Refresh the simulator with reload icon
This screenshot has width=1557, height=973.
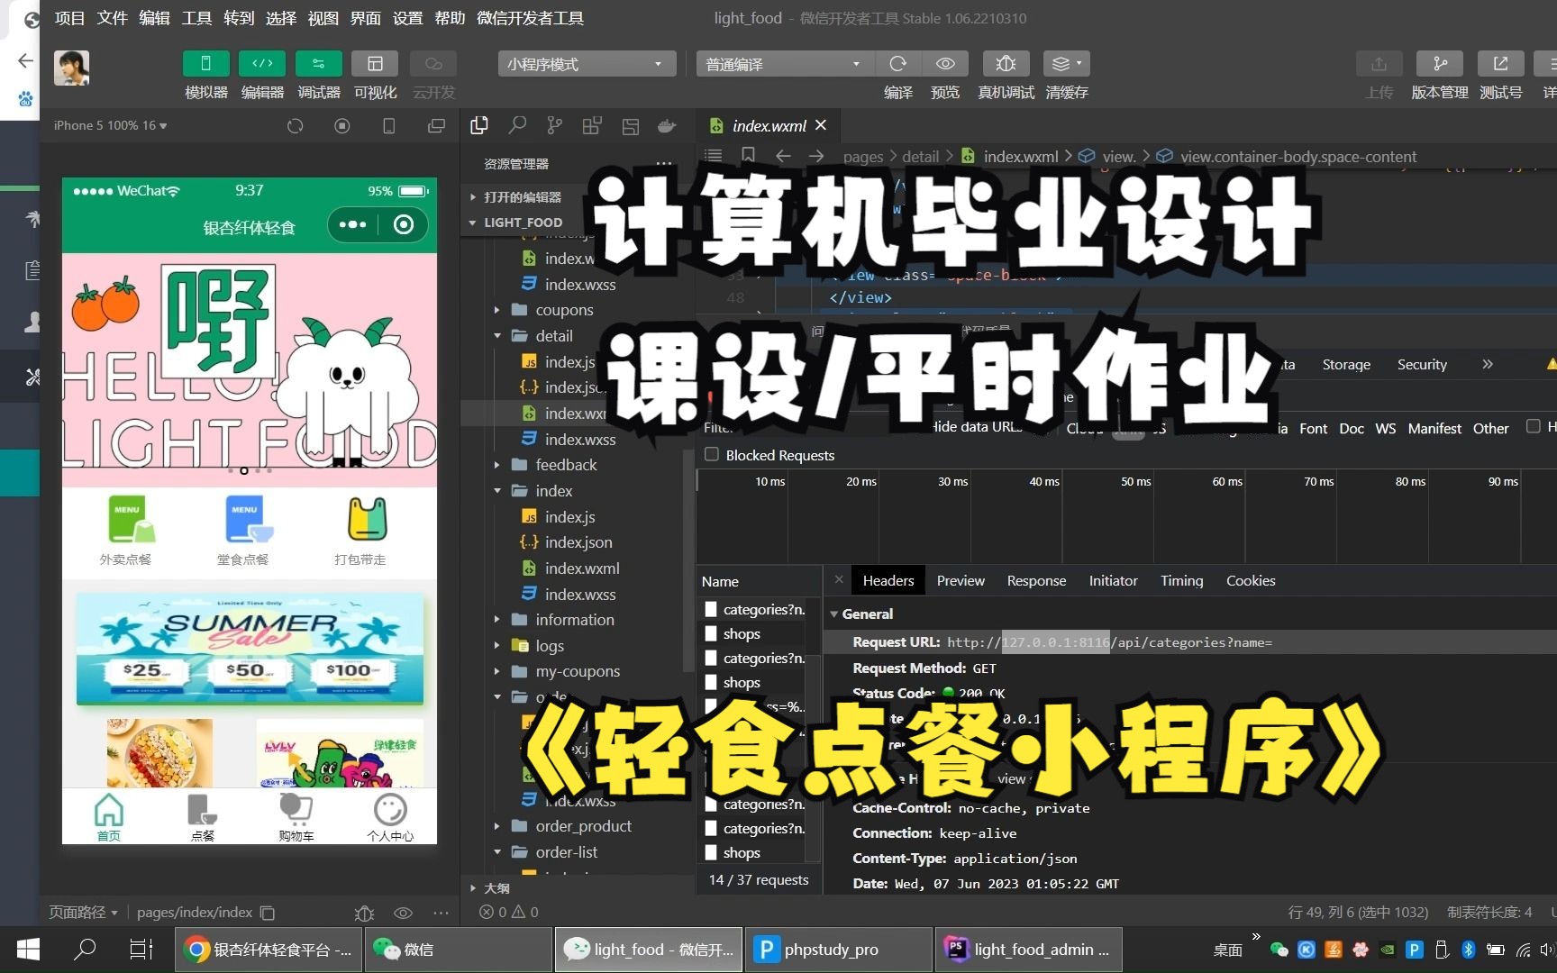point(295,126)
